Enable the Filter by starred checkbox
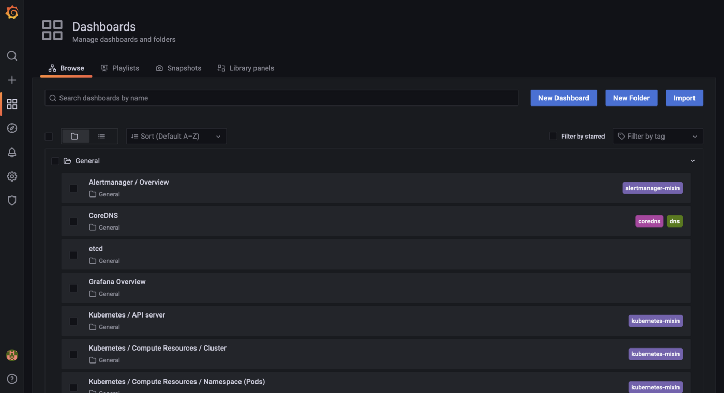This screenshot has width=724, height=393. click(x=553, y=136)
